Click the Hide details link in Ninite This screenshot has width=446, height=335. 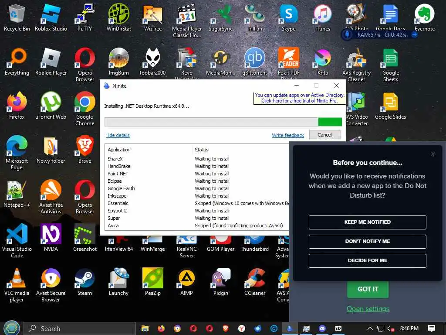(118, 135)
